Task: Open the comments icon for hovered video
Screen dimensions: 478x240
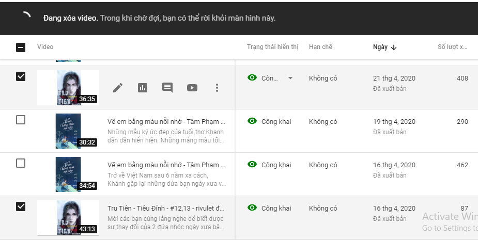Action: (x=167, y=88)
